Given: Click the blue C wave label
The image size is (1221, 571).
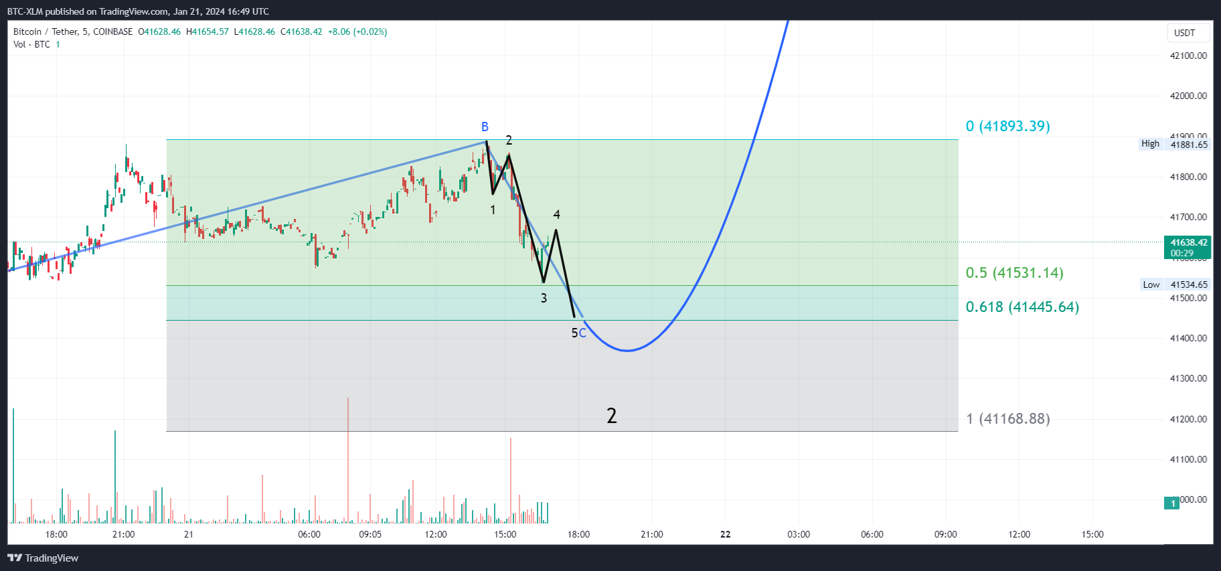Looking at the screenshot, I should tap(582, 333).
